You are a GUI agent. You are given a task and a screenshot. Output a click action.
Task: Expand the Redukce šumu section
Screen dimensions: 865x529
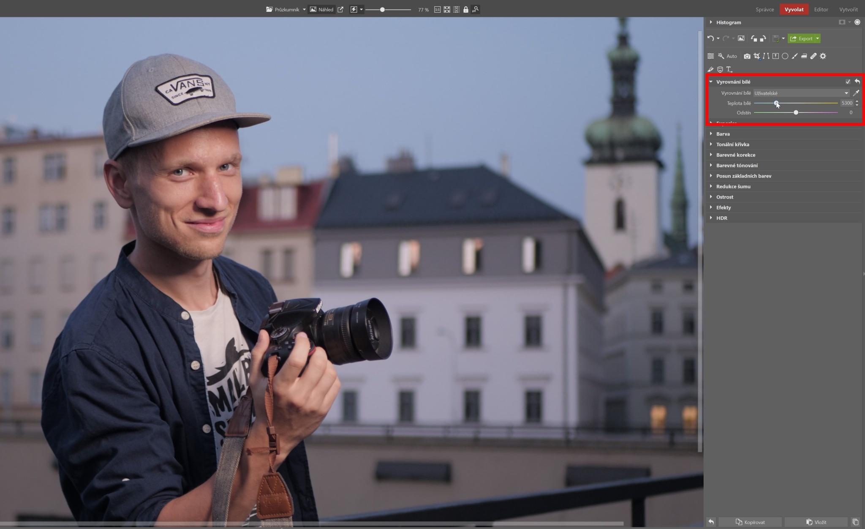click(711, 186)
